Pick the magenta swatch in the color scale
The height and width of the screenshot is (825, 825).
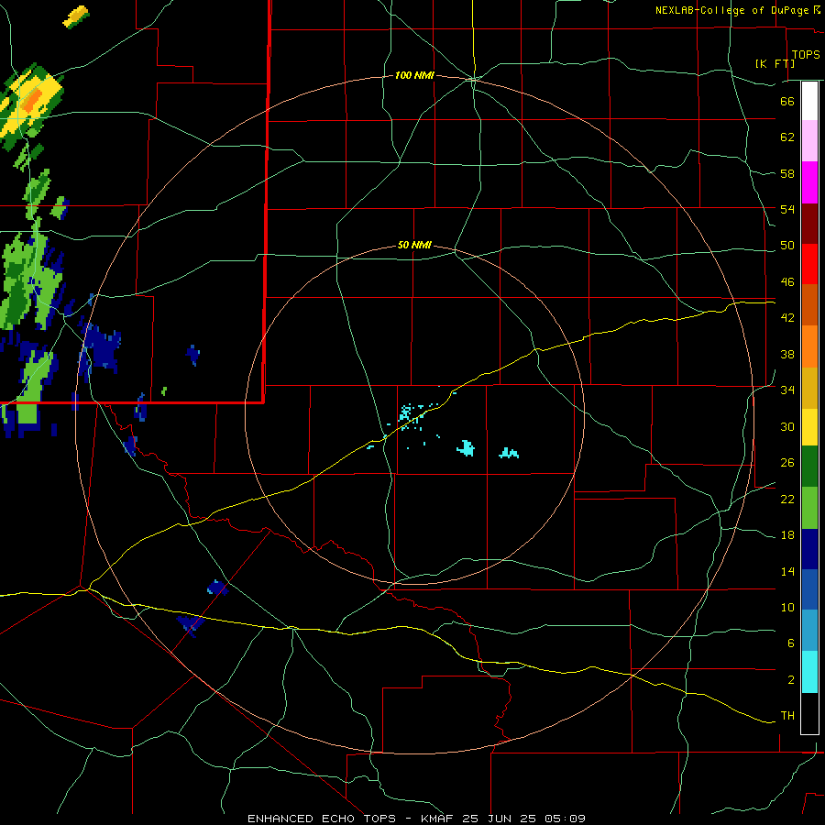[809, 182]
